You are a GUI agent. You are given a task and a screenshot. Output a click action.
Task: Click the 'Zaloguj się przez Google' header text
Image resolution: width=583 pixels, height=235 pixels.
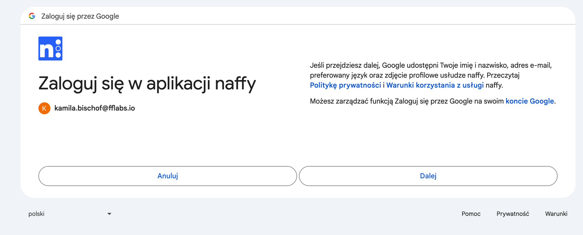(x=80, y=16)
